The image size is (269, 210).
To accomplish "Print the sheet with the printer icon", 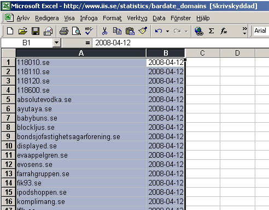I will coord(64,31).
